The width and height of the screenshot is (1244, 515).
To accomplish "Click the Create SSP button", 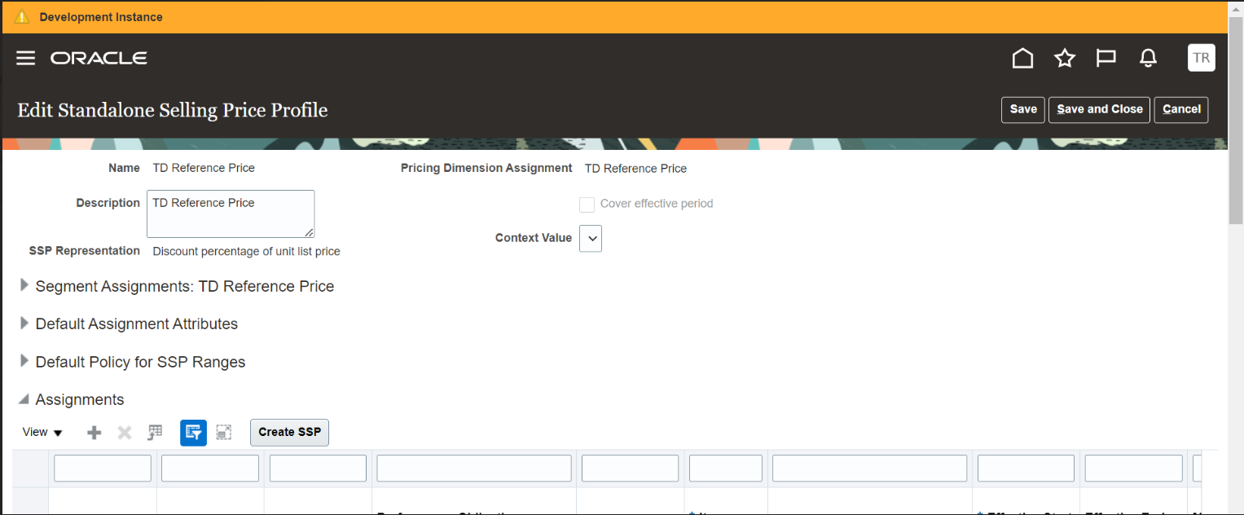I will 289,432.
